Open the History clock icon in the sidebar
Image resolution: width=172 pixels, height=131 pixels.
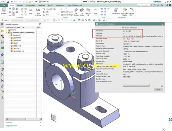click(x=2, y=69)
